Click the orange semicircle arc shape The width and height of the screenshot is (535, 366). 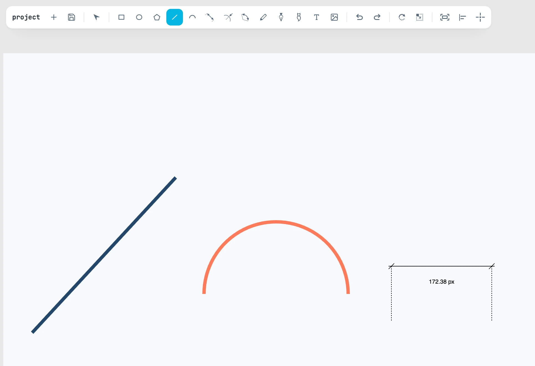[x=276, y=222]
